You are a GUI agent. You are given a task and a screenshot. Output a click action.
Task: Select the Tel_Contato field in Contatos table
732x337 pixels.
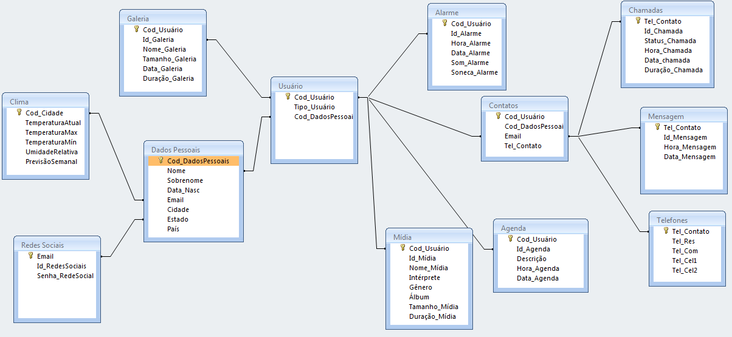coord(522,146)
